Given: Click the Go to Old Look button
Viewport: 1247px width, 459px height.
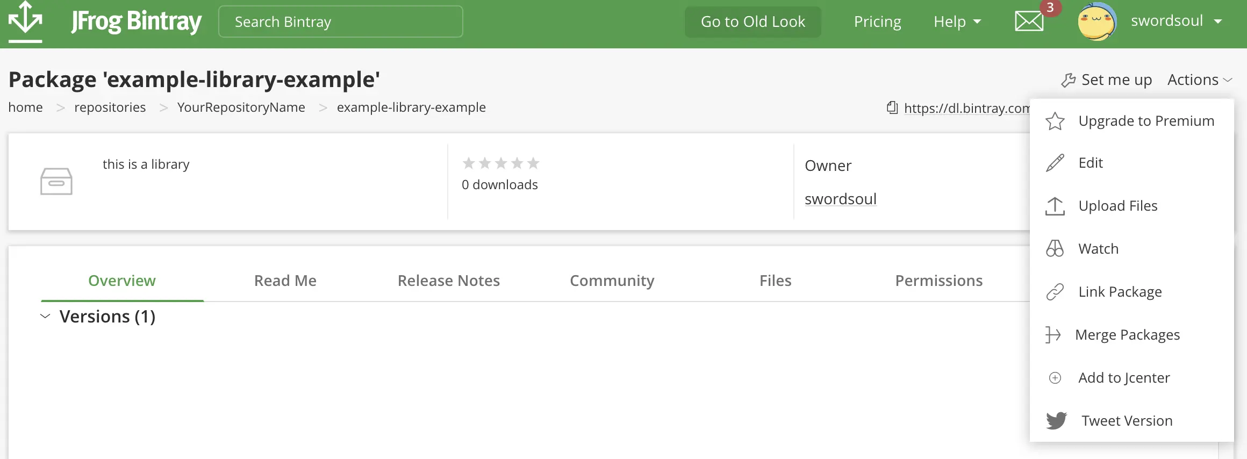Looking at the screenshot, I should tap(752, 21).
